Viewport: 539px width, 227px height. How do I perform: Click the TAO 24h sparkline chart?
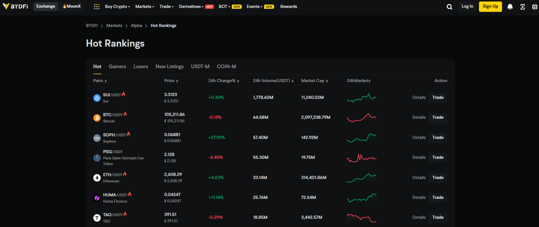click(x=362, y=218)
